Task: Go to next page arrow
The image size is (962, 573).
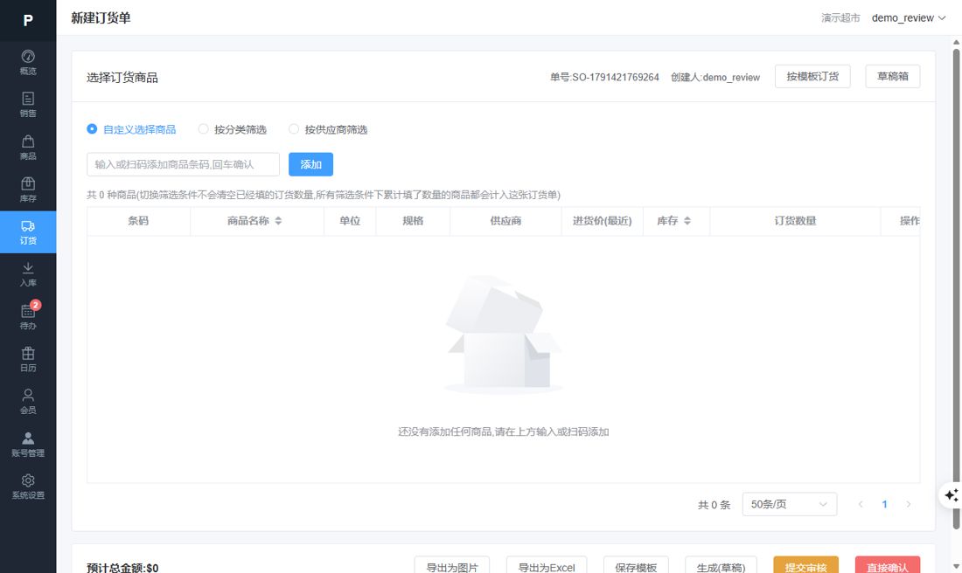Action: tap(909, 504)
